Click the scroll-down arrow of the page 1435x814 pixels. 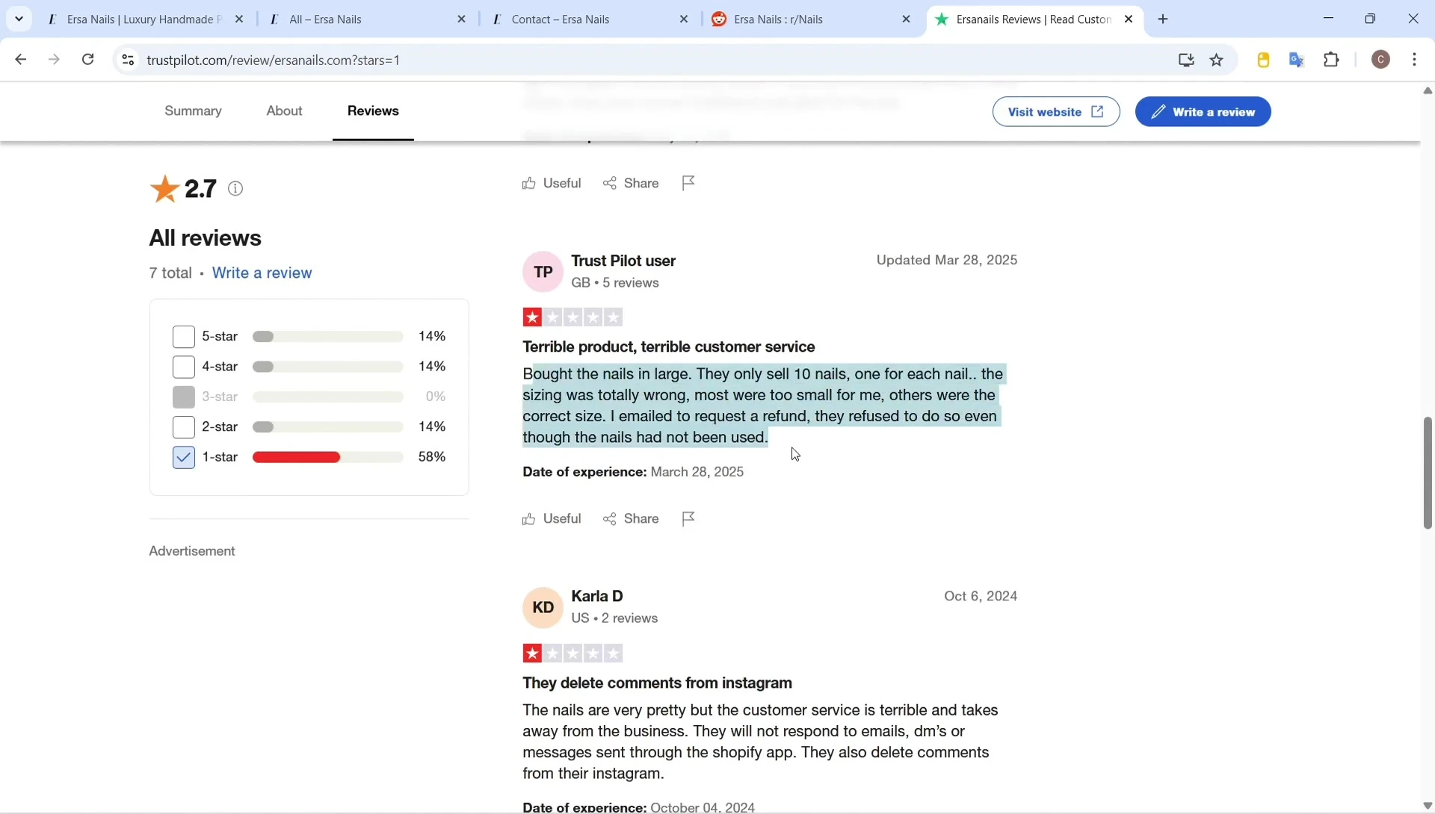click(x=1428, y=806)
